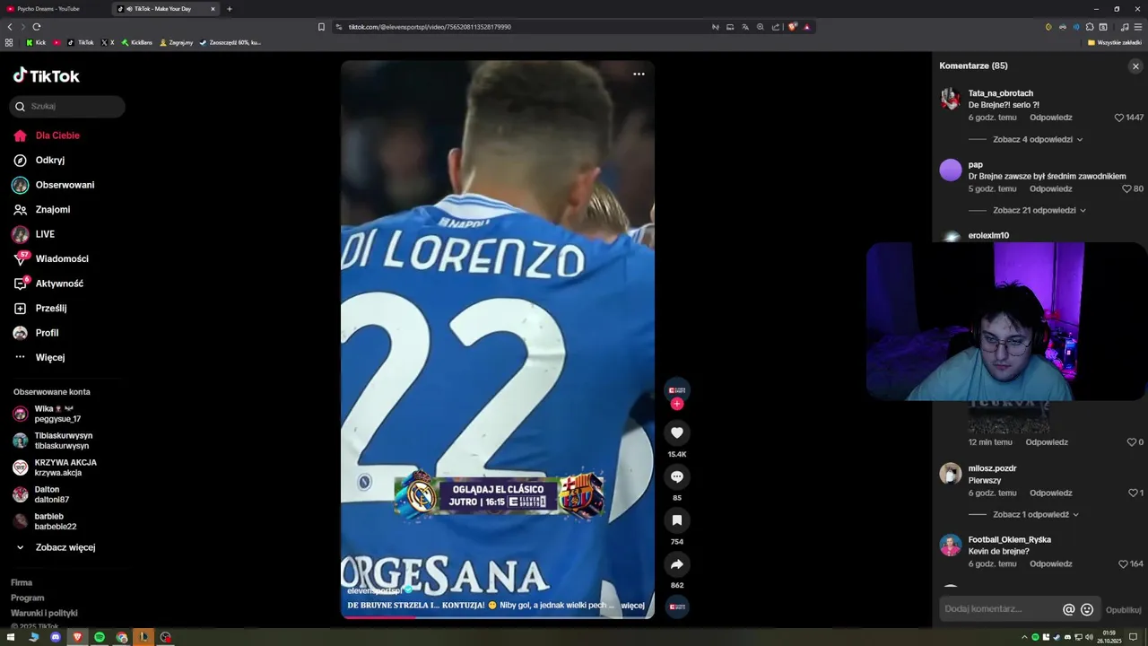
Task: Close the Komentarze comments panel
Action: (1135, 66)
